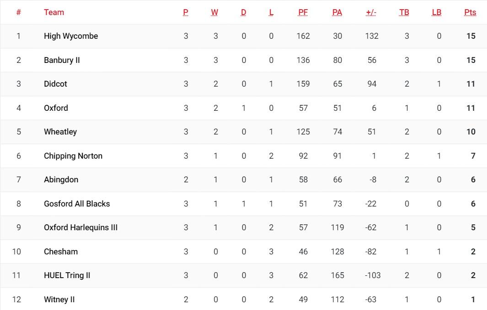The image size is (487, 310).
Task: Select the +/- column header
Action: click(371, 12)
